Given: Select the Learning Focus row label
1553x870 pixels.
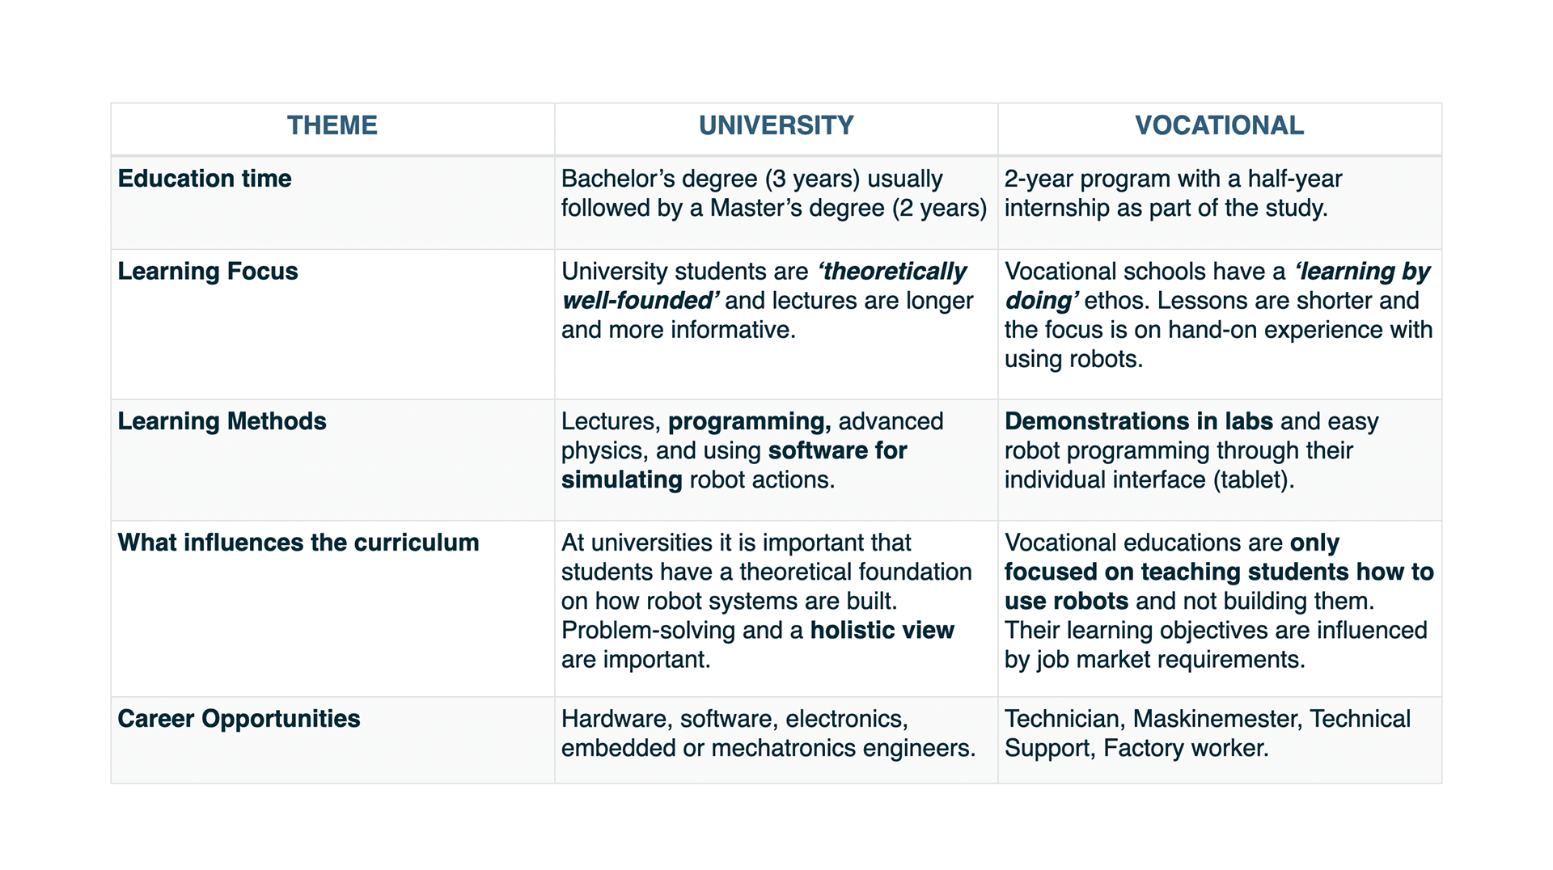Looking at the screenshot, I should (x=208, y=272).
